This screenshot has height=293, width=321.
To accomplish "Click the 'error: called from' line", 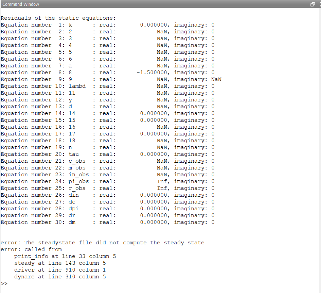I will coord(31,249).
